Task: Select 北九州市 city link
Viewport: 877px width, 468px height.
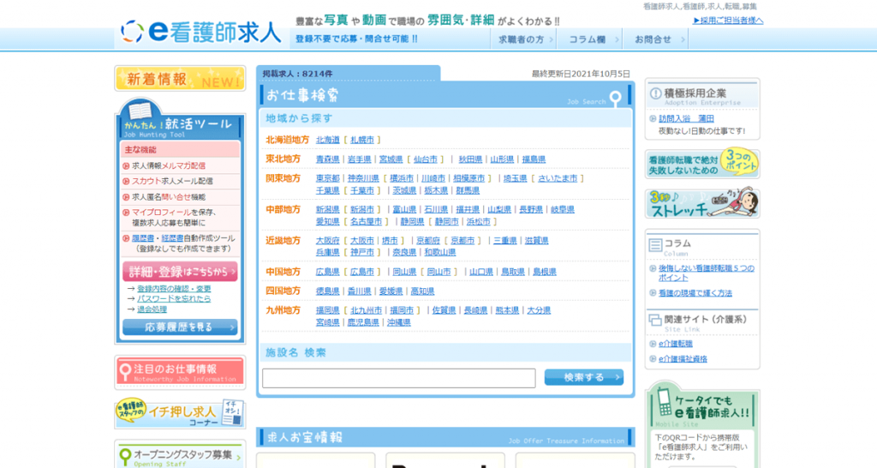Action: tap(366, 310)
